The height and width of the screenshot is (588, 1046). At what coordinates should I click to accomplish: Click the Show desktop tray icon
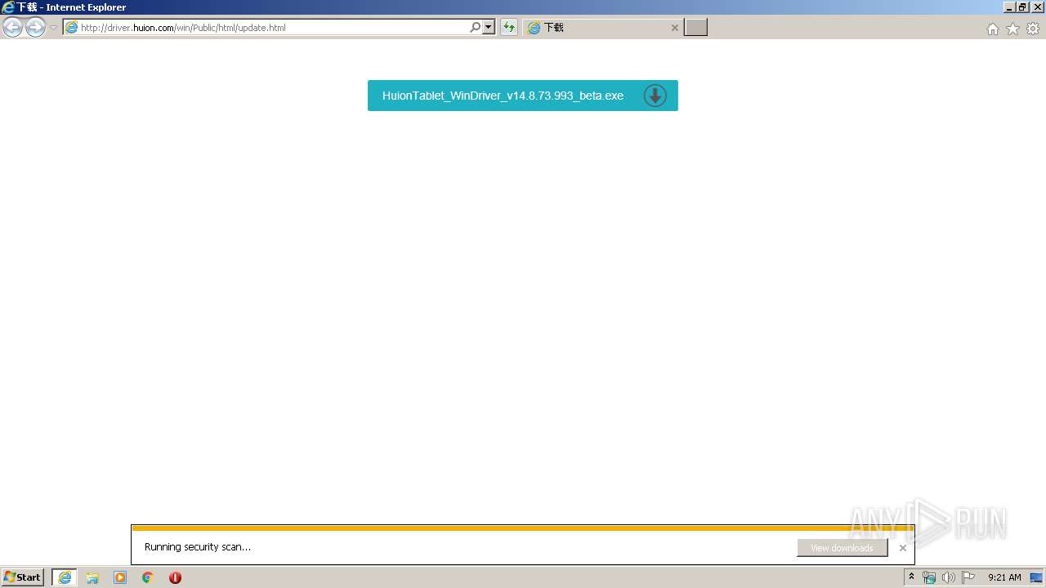tap(1036, 577)
